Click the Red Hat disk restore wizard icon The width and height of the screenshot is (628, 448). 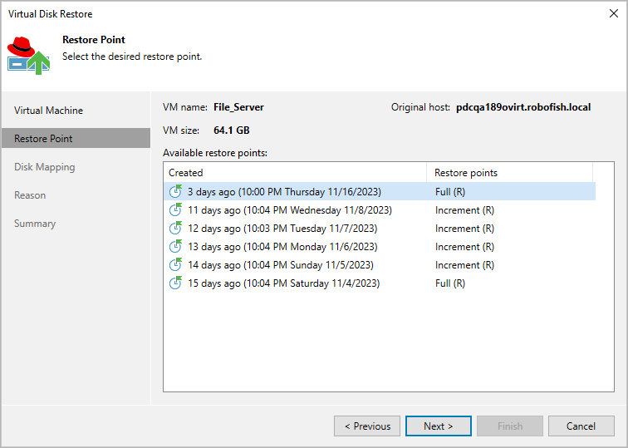click(x=28, y=56)
